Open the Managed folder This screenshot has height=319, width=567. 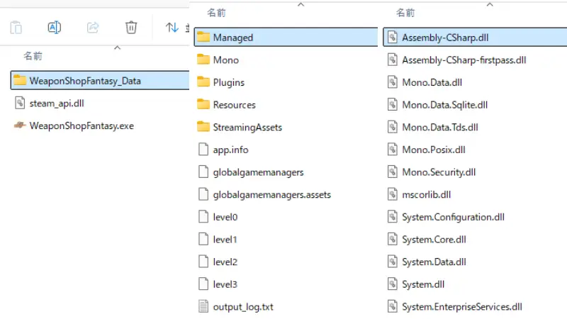232,38
